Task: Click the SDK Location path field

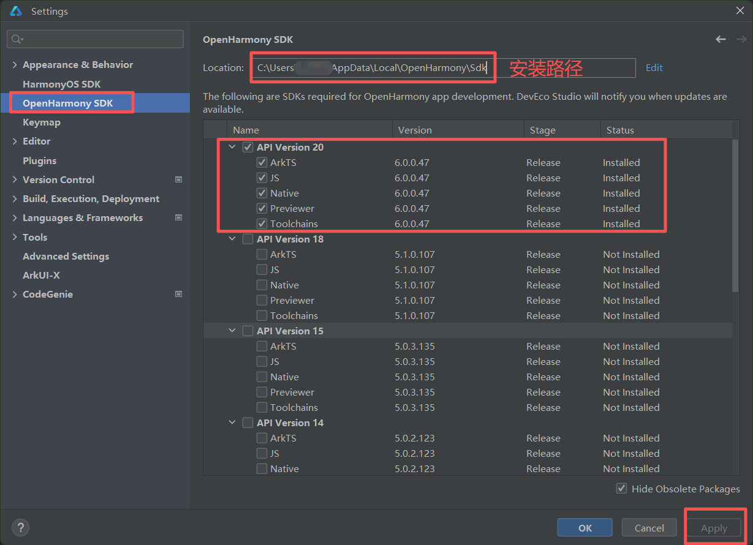Action: point(442,67)
